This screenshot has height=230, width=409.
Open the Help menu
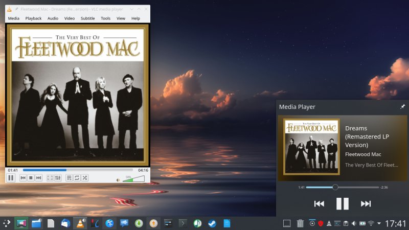coord(135,18)
